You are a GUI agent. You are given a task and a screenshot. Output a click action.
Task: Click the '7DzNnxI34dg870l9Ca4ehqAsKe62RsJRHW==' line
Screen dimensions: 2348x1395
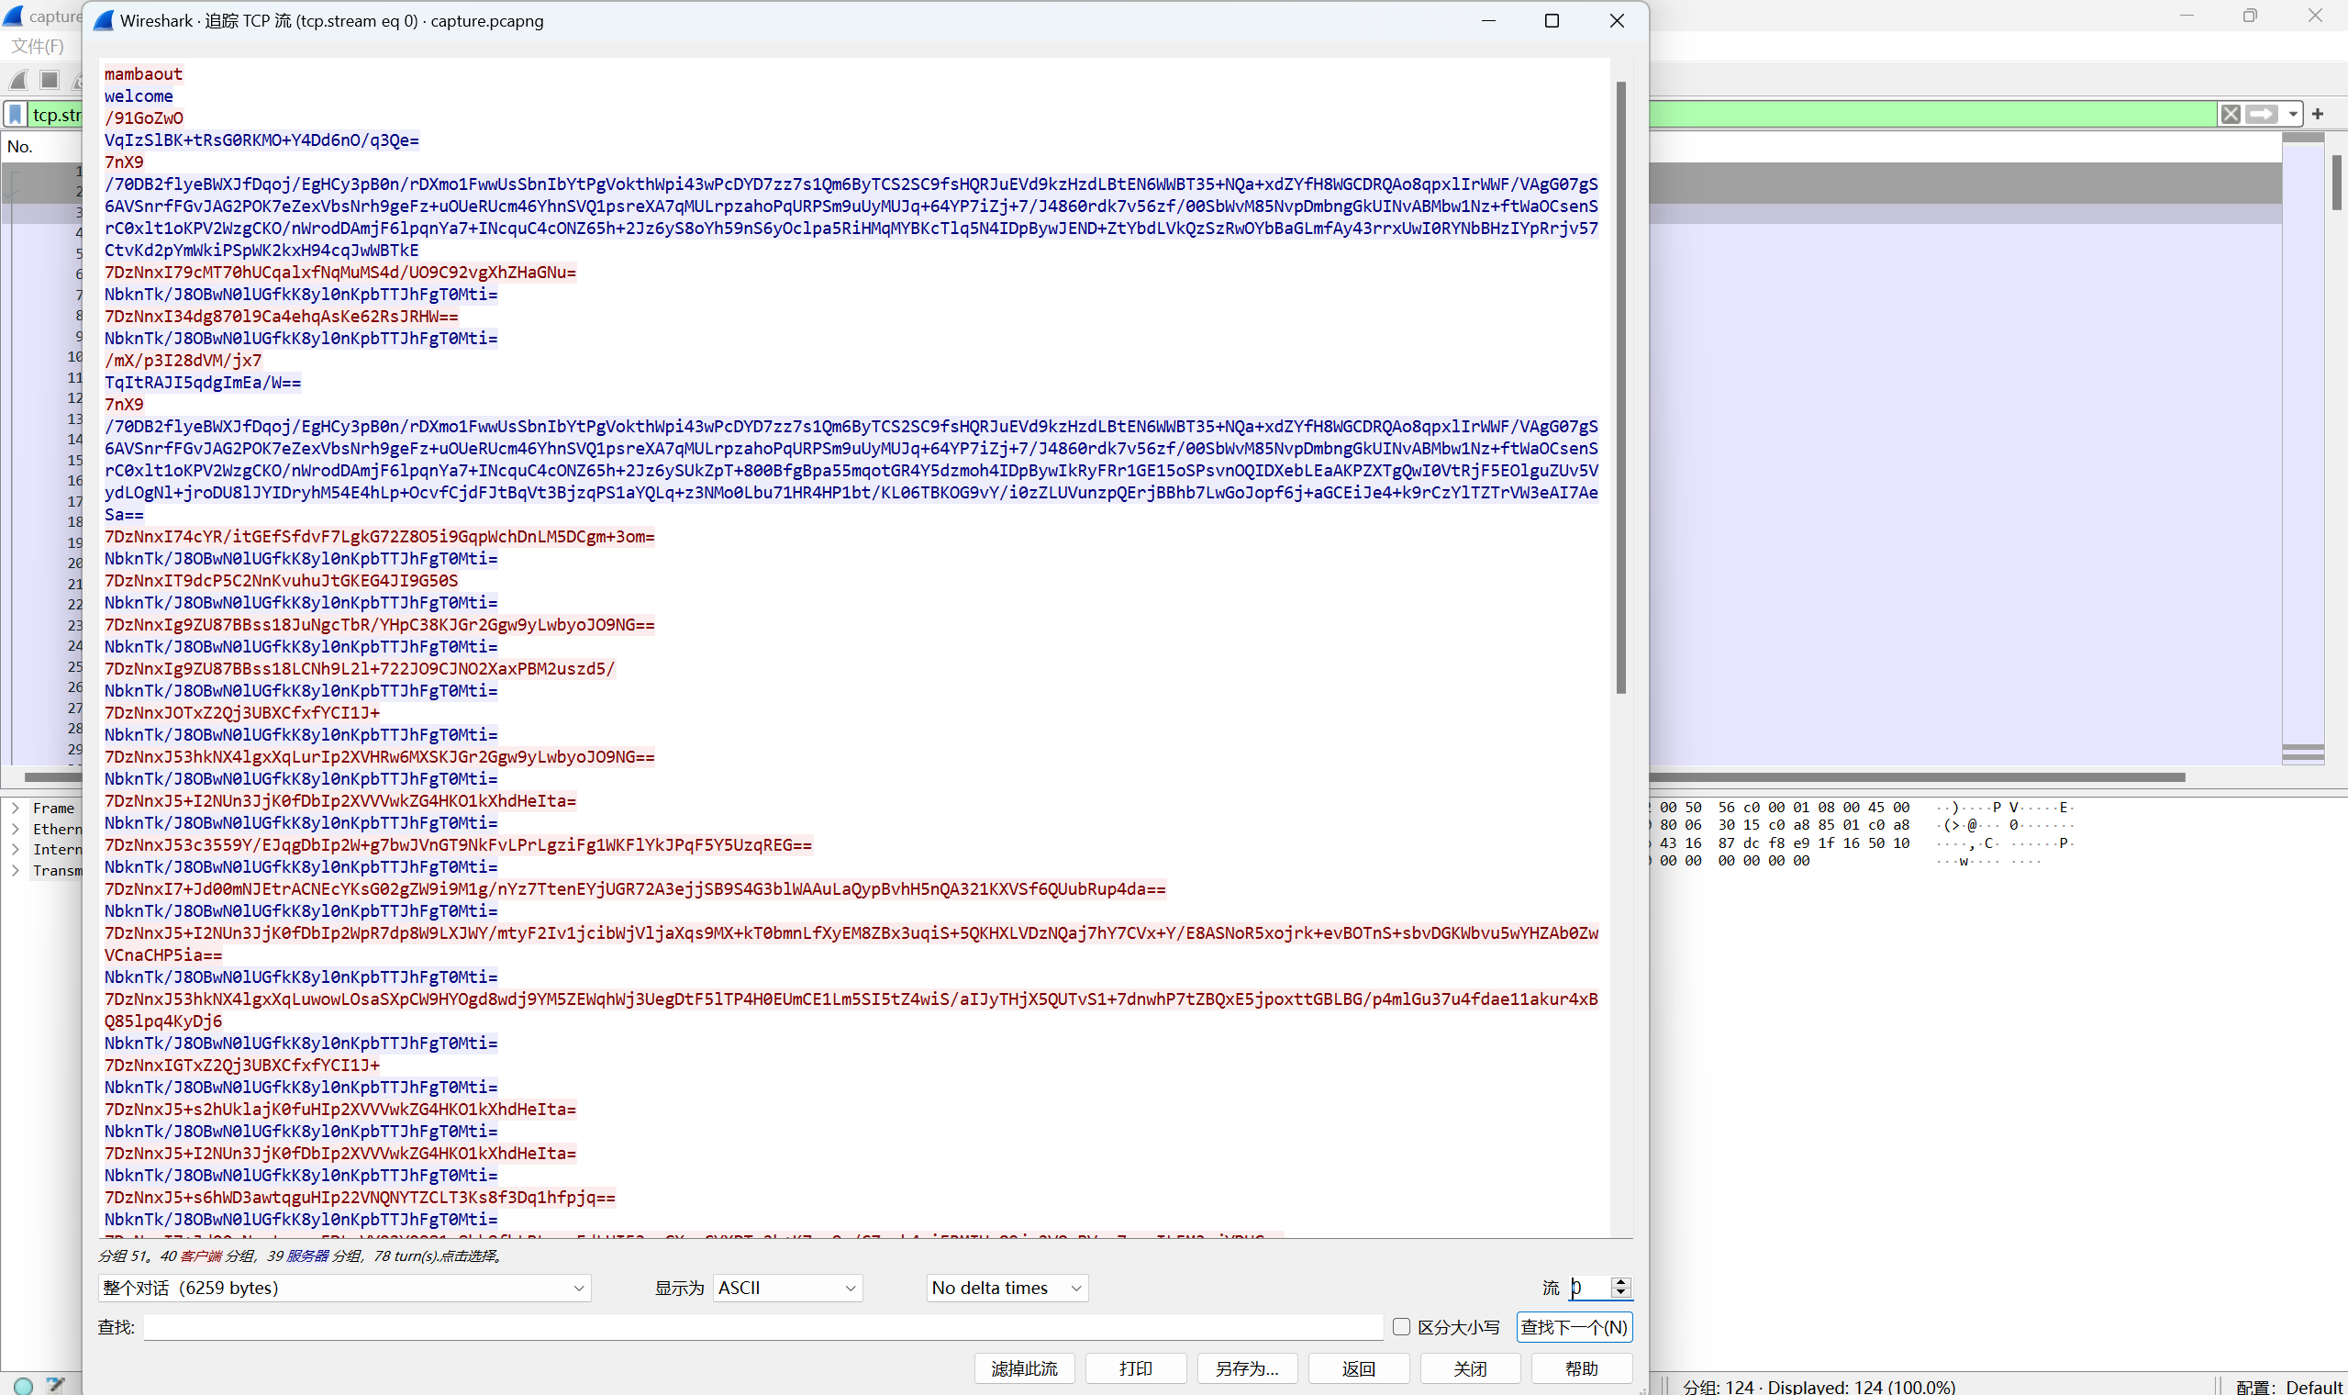click(281, 316)
